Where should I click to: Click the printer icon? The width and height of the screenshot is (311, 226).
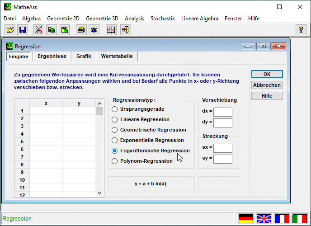pos(81,30)
